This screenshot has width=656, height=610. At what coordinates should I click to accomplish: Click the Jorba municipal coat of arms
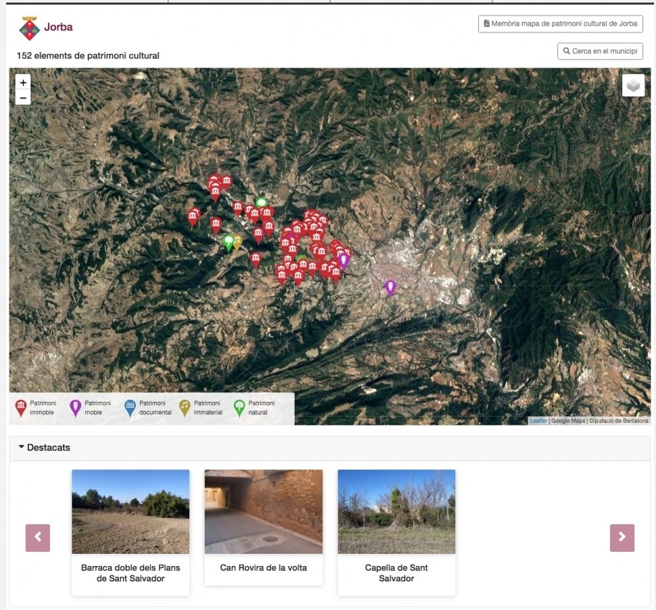(x=29, y=28)
